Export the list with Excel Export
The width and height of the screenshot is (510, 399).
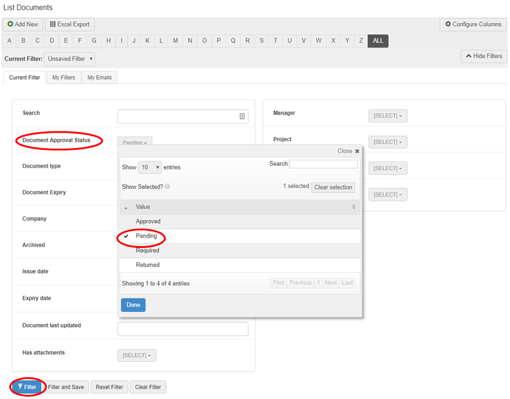(x=69, y=24)
